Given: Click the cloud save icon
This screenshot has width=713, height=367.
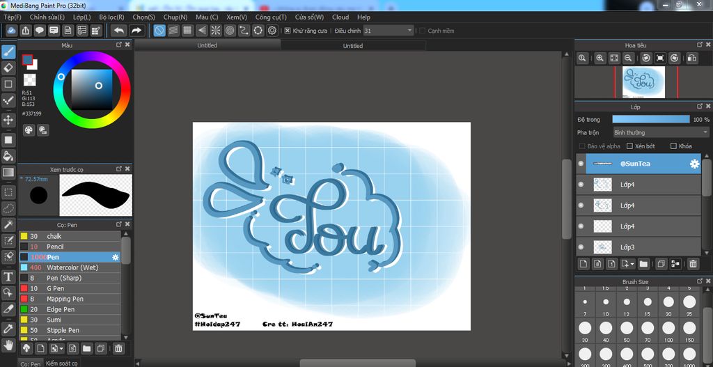Looking at the screenshot, I should pyautogui.click(x=12, y=31).
